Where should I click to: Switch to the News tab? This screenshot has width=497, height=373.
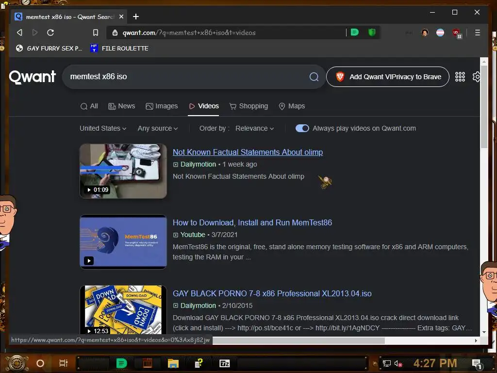click(x=122, y=106)
